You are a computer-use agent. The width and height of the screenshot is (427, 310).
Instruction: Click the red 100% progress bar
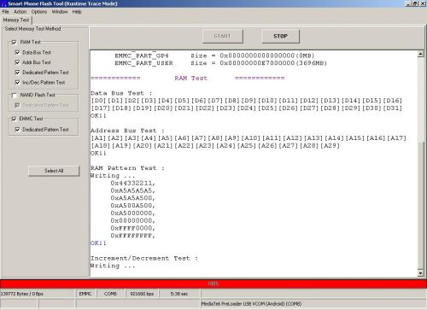click(x=213, y=284)
